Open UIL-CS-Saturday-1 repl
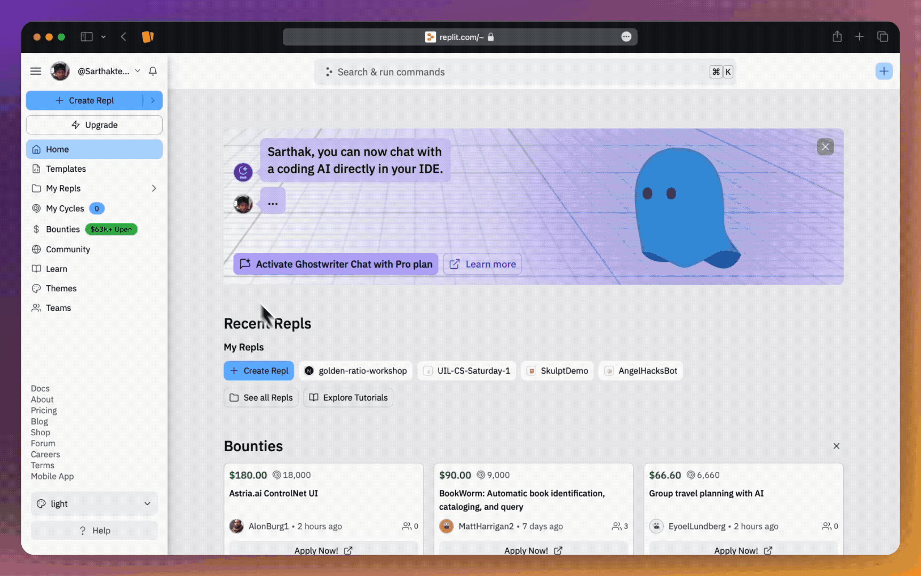The image size is (921, 576). click(467, 371)
